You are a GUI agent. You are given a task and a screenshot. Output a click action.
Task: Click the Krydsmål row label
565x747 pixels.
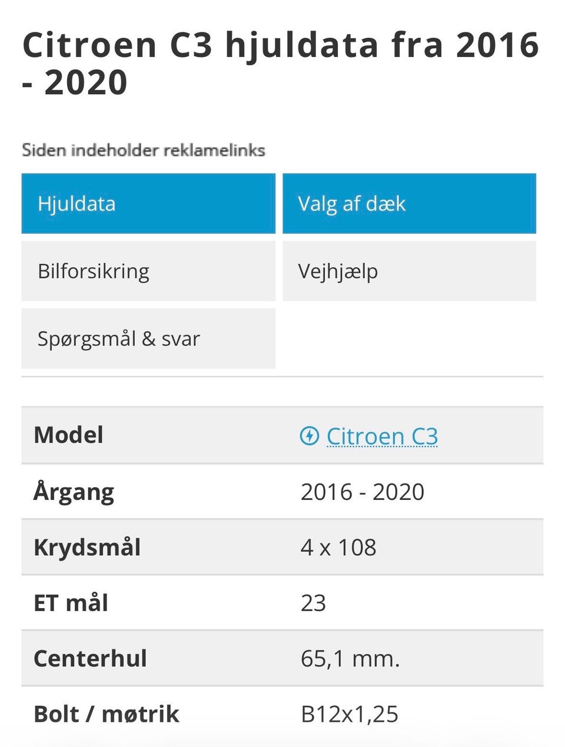point(87,547)
